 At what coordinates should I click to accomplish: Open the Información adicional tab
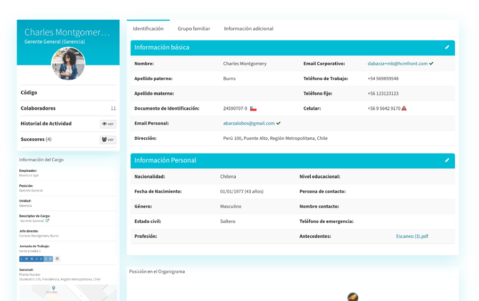(249, 29)
